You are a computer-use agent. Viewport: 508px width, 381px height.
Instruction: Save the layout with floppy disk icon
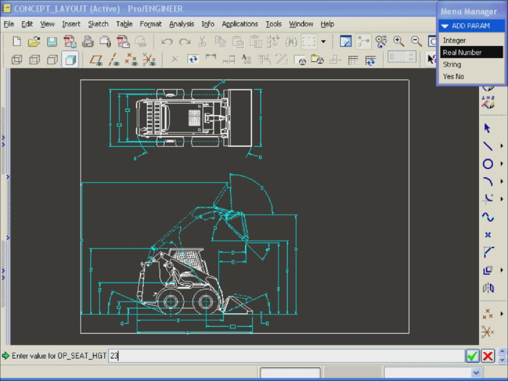coord(52,41)
